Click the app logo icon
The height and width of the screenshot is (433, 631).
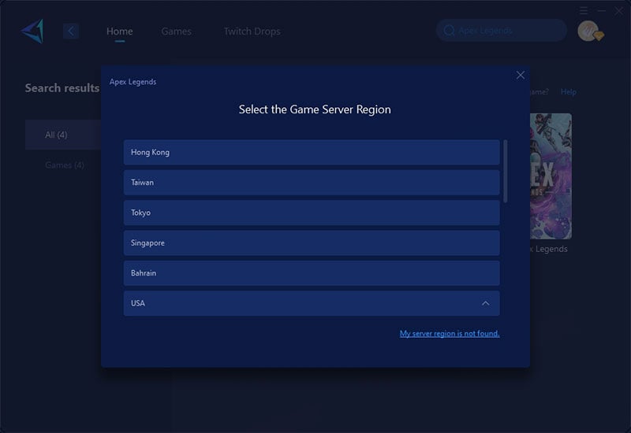point(32,31)
